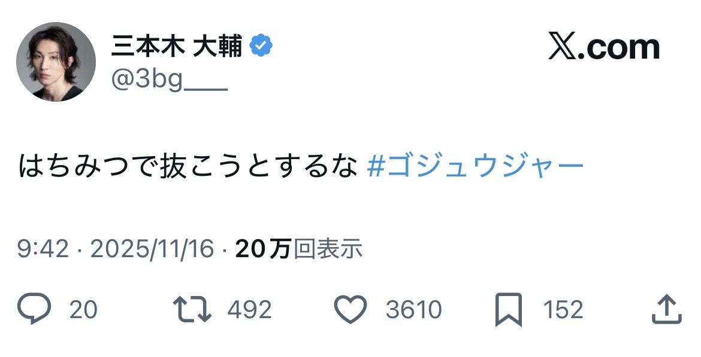Screen dimensions: 701x357
Task: Open the author's profile picture
Action: pyautogui.click(x=56, y=62)
